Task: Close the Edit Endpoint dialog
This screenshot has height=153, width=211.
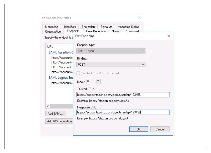Action: (x=169, y=36)
